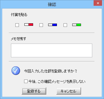
Task: Pick the solid blue swatch of the second tag
Action: (x=55, y=25)
